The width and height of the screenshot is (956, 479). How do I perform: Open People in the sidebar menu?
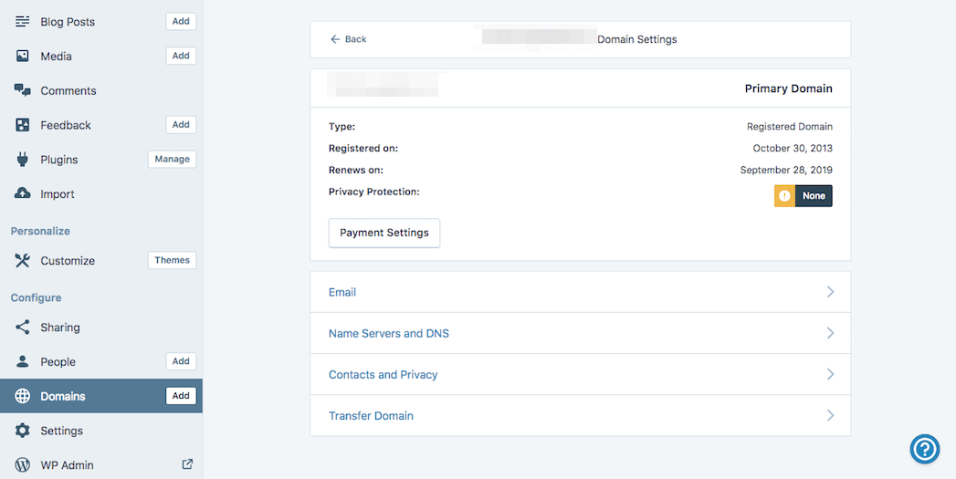(x=58, y=362)
